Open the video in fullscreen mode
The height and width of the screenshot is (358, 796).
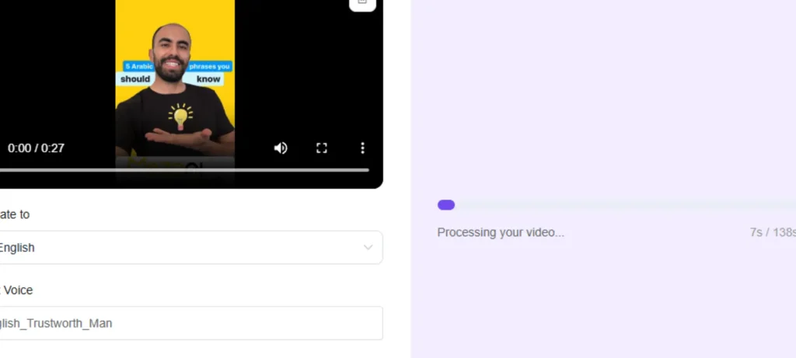pyautogui.click(x=321, y=148)
